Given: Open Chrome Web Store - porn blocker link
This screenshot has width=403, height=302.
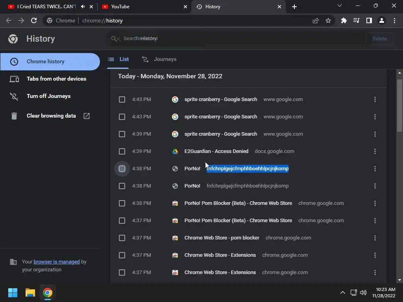Looking at the screenshot, I should [x=222, y=238].
